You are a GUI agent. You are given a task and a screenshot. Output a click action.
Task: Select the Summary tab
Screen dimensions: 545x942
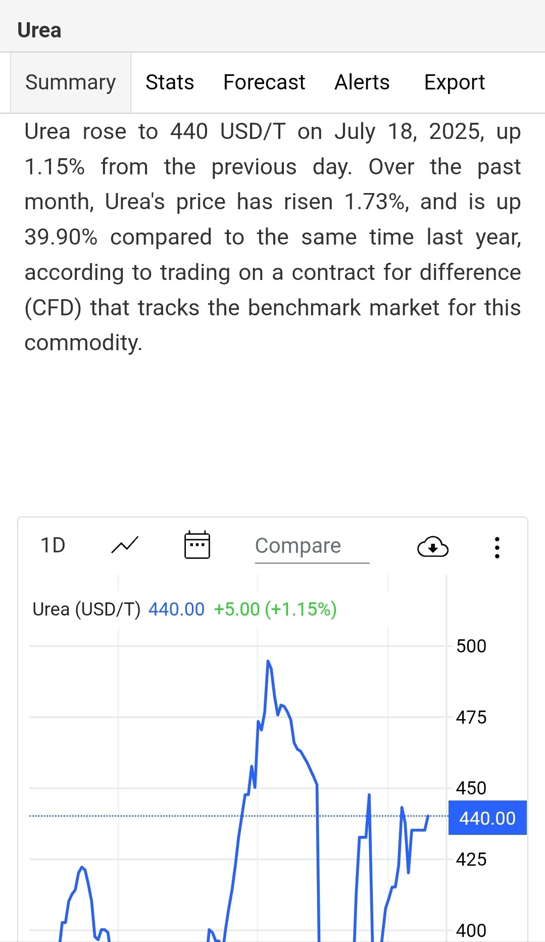[71, 82]
